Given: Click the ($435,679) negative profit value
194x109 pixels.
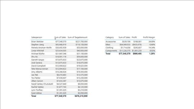Looking at the screenshot, I should (137, 45).
